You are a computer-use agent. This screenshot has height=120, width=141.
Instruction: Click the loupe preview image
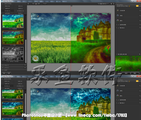click(x=128, y=63)
